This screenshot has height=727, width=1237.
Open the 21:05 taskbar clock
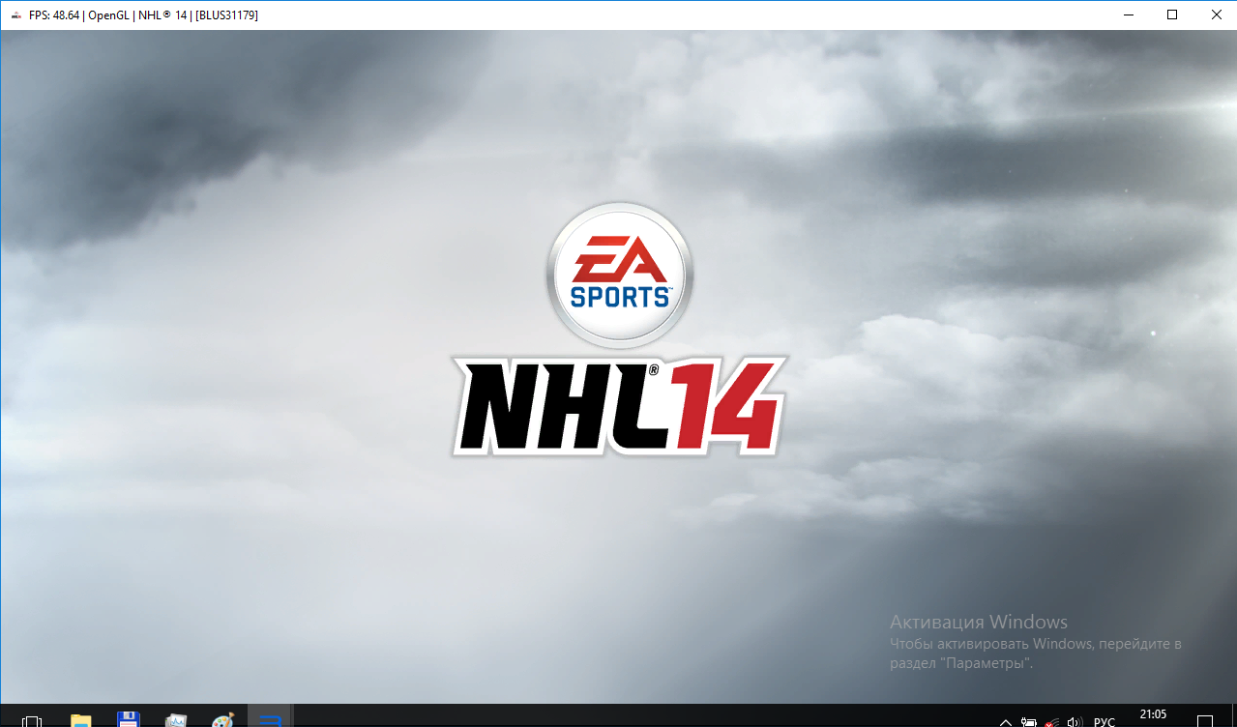click(1153, 715)
